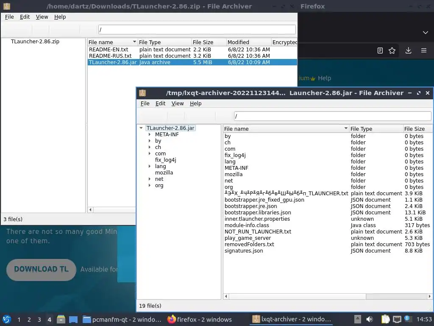Viewport: 434px width, 326px height.
Task: Open Help menu in zip archiver window
Action: click(60, 17)
